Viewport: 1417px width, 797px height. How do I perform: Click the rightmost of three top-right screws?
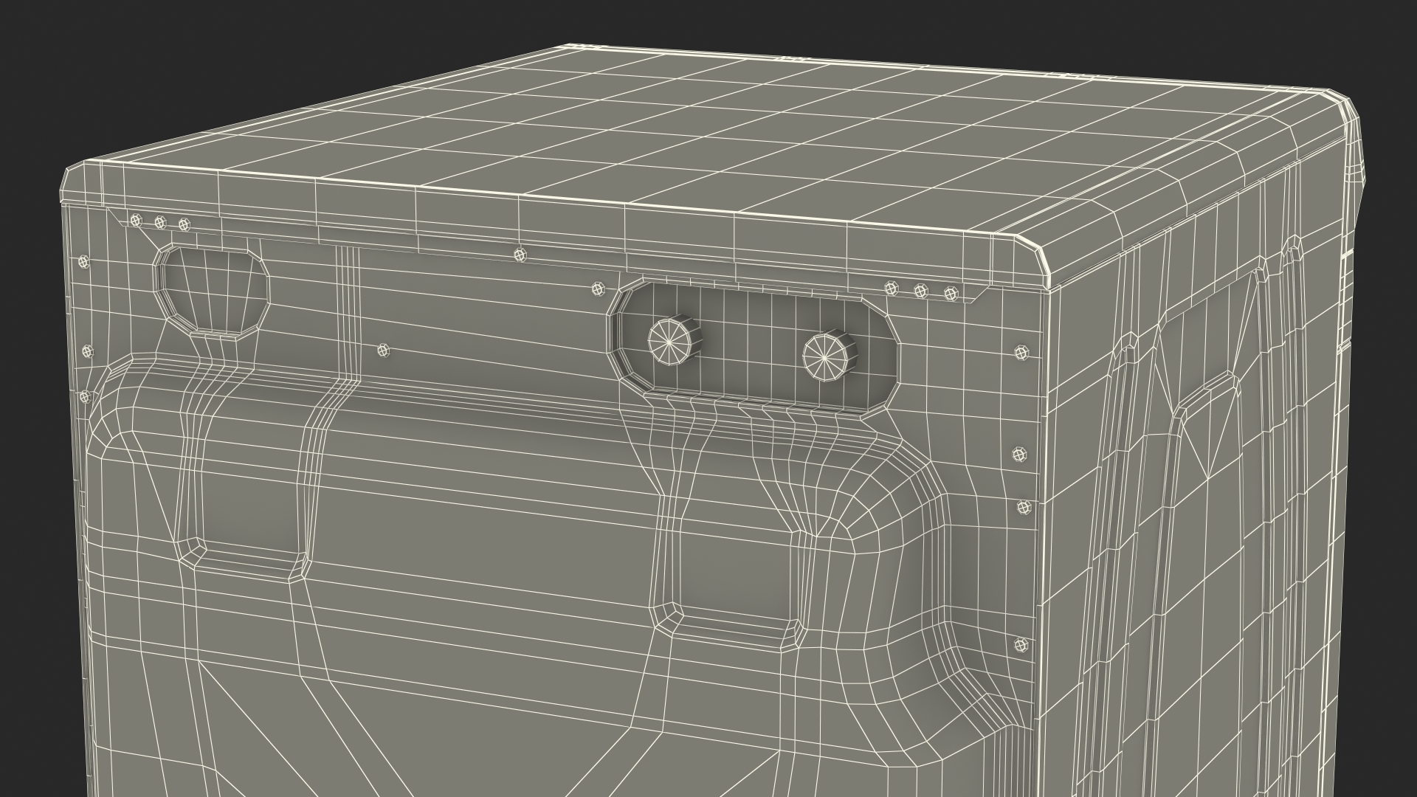[951, 294]
